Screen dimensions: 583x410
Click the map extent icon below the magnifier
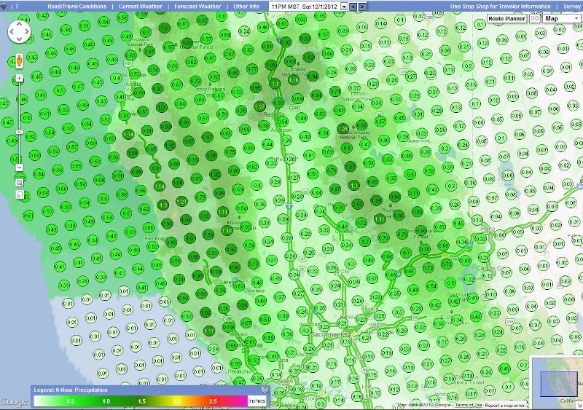tap(19, 195)
